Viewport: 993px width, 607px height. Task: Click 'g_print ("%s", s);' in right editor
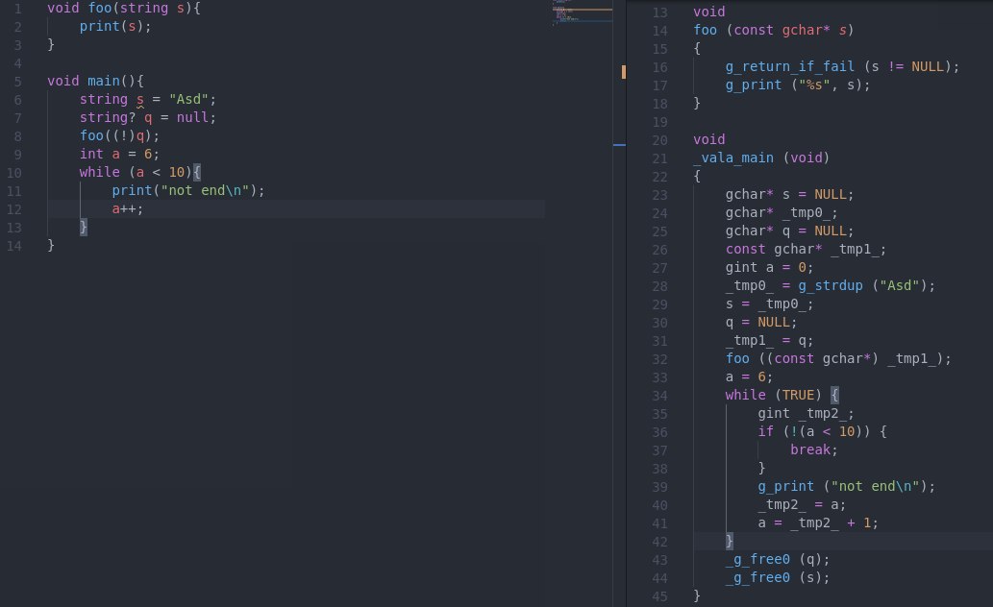(x=798, y=85)
